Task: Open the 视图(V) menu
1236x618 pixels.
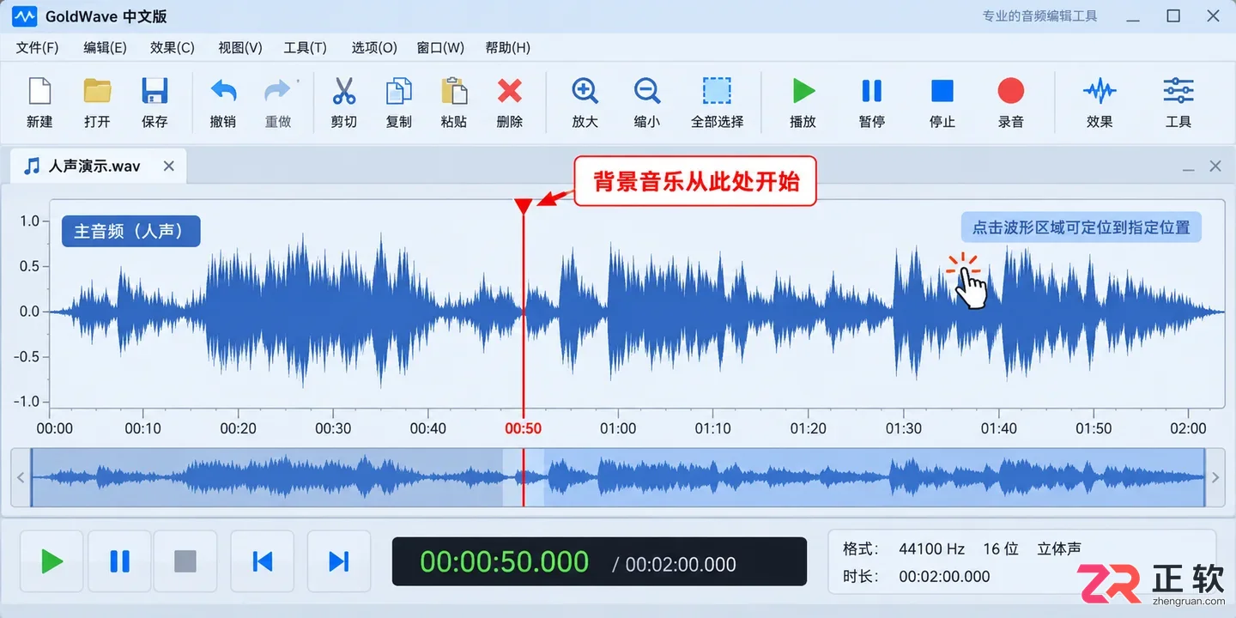Action: [240, 48]
